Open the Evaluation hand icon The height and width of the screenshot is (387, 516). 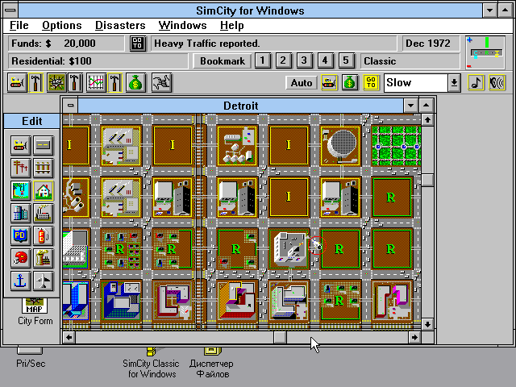click(x=161, y=82)
